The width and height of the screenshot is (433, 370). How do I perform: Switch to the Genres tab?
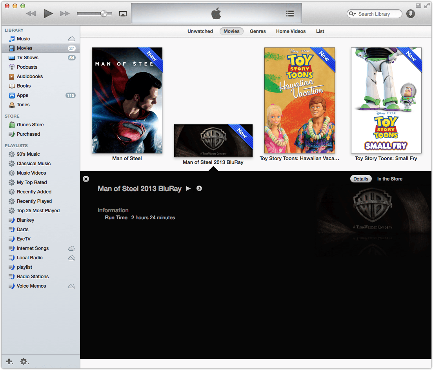258,31
